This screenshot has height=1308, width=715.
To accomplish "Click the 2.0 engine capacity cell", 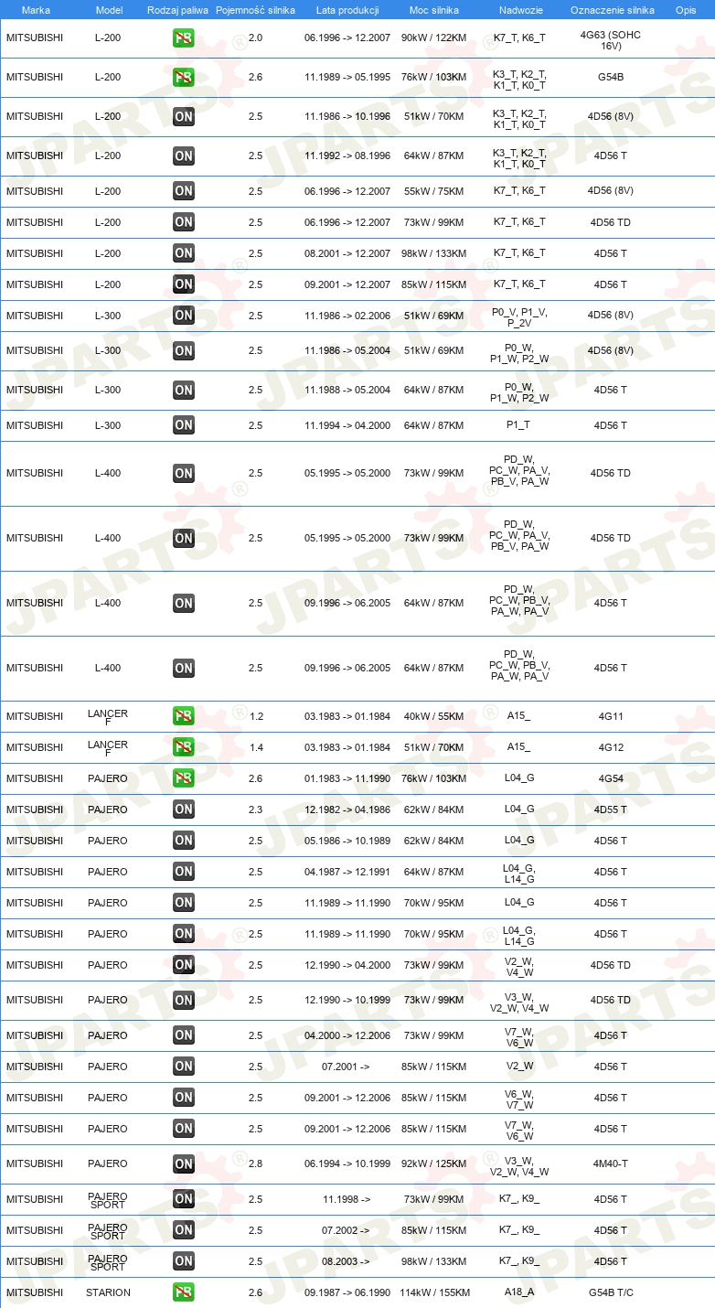I will [255, 38].
